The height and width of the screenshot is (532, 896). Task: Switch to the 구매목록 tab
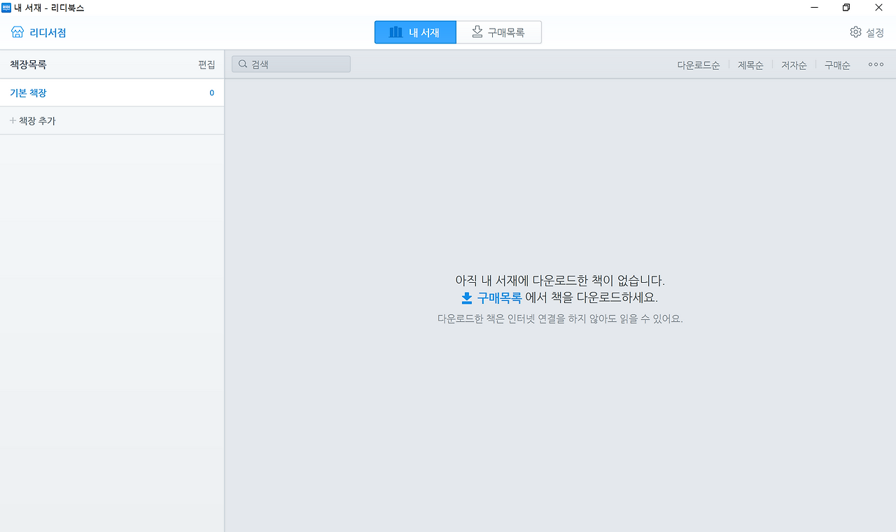pos(498,32)
